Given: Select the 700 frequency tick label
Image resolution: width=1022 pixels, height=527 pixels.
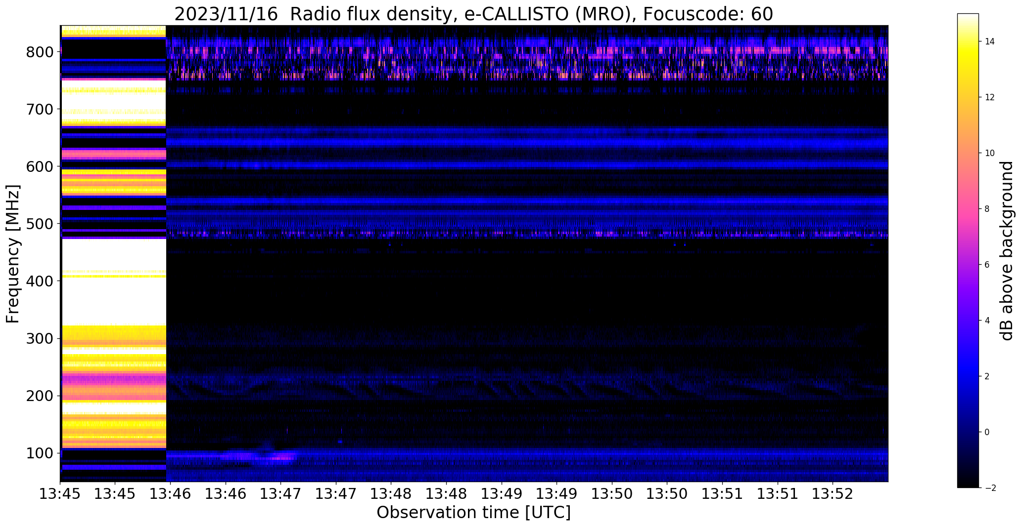Looking at the screenshot, I should click(x=40, y=109).
